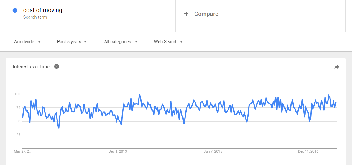This screenshot has height=165, width=352.
Task: Click the 'Search term' subtitle label
Action: coord(35,17)
